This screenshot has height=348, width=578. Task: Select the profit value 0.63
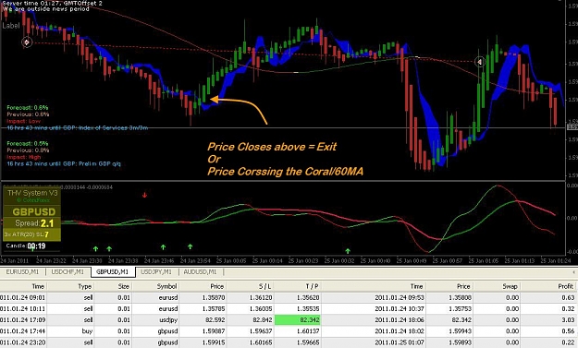568,297
